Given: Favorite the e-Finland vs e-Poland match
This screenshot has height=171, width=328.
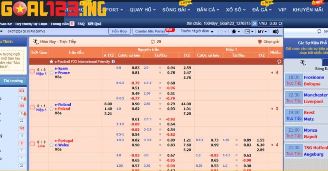Looking at the screenshot, I should pos(51,109).
